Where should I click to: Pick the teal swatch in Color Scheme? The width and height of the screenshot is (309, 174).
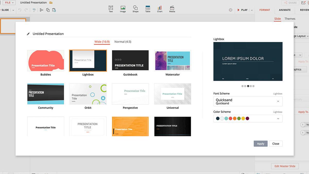click(x=226, y=119)
